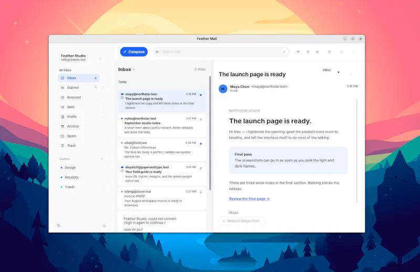420x272 pixels.
Task: Click the Sent paper-plane icon in sidebar
Action: (62, 107)
